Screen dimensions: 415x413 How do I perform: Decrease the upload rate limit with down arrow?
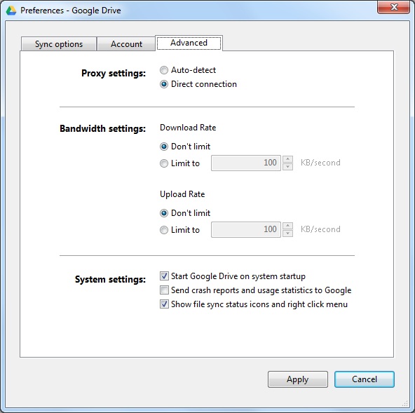point(287,233)
